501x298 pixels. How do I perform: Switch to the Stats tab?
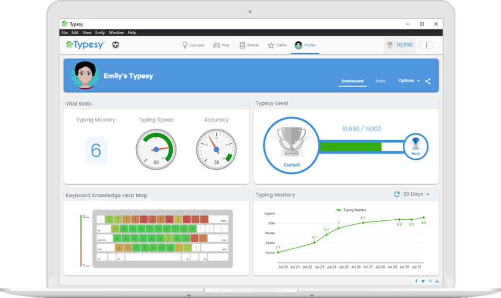pyautogui.click(x=380, y=81)
